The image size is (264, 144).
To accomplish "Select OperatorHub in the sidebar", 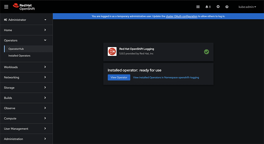I will point(28,49).
